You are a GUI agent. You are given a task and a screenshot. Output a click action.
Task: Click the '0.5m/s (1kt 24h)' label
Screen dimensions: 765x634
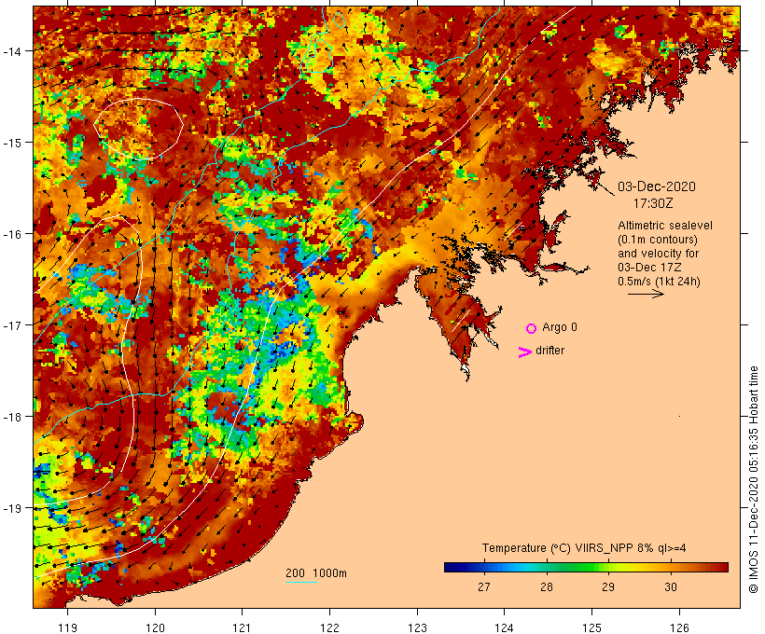pos(660,282)
